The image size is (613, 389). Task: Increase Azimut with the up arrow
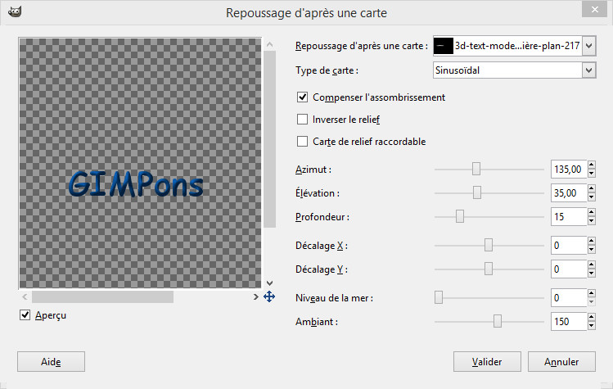pyautogui.click(x=592, y=165)
